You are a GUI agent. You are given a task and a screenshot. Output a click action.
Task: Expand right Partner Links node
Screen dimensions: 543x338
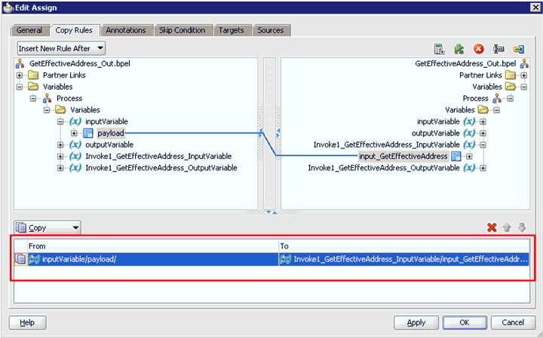(523, 75)
